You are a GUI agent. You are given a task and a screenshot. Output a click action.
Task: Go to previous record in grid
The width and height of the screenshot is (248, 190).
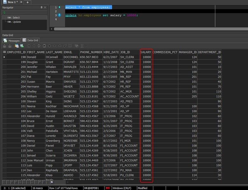34,46
